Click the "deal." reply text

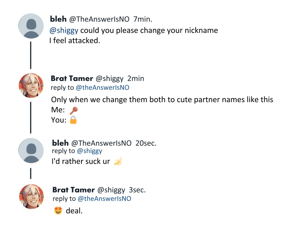click(74, 211)
